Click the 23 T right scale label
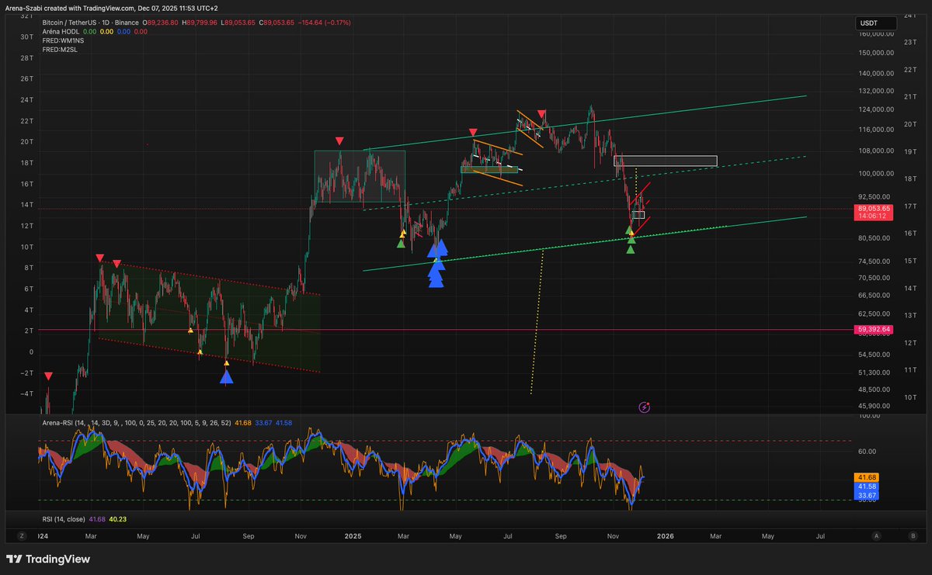This screenshot has height=575, width=932. 911,42
